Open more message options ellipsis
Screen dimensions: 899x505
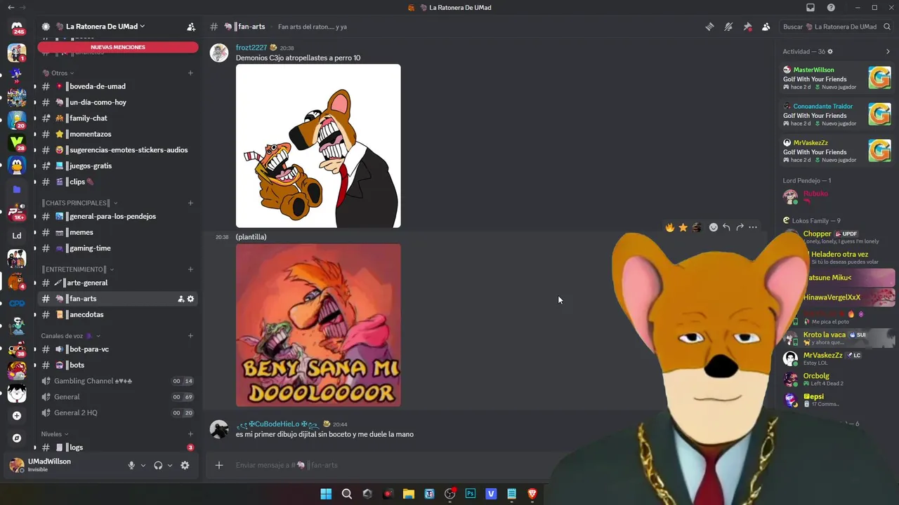(x=753, y=227)
